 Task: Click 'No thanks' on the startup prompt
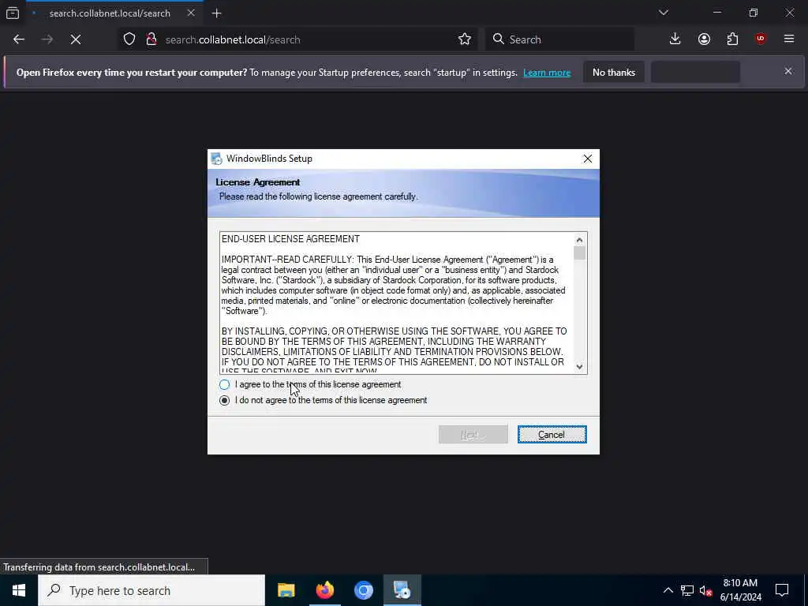pyautogui.click(x=614, y=73)
